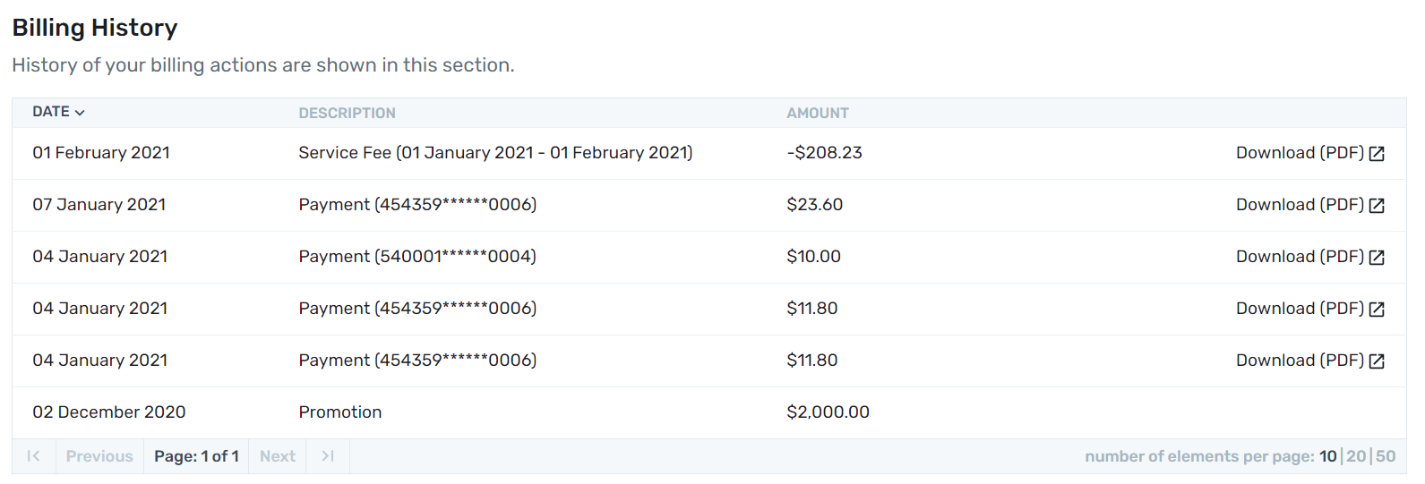Screen dimensions: 1425x484
Task: Select the Promotion row from December 2020
Action: [709, 412]
